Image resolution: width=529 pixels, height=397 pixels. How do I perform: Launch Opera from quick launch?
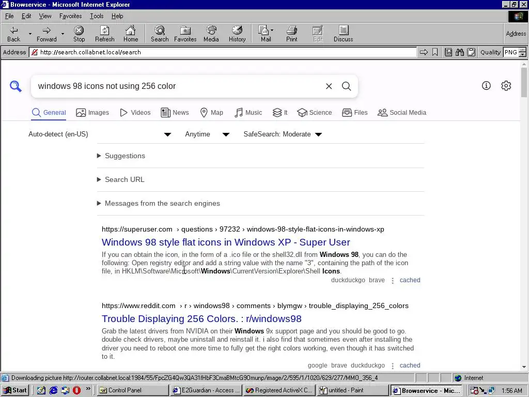coord(76,390)
